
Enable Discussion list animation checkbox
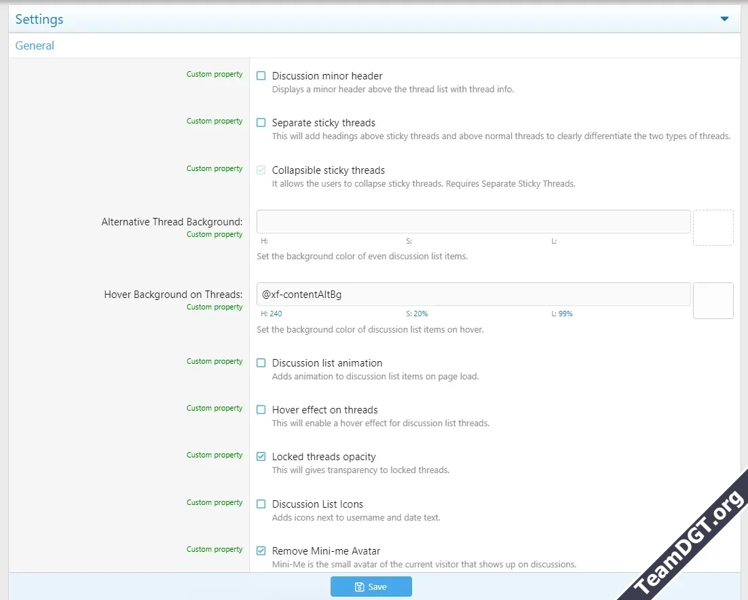point(261,363)
